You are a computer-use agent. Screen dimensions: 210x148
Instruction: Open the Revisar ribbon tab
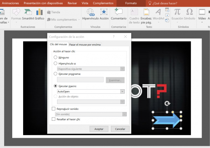(72, 3)
